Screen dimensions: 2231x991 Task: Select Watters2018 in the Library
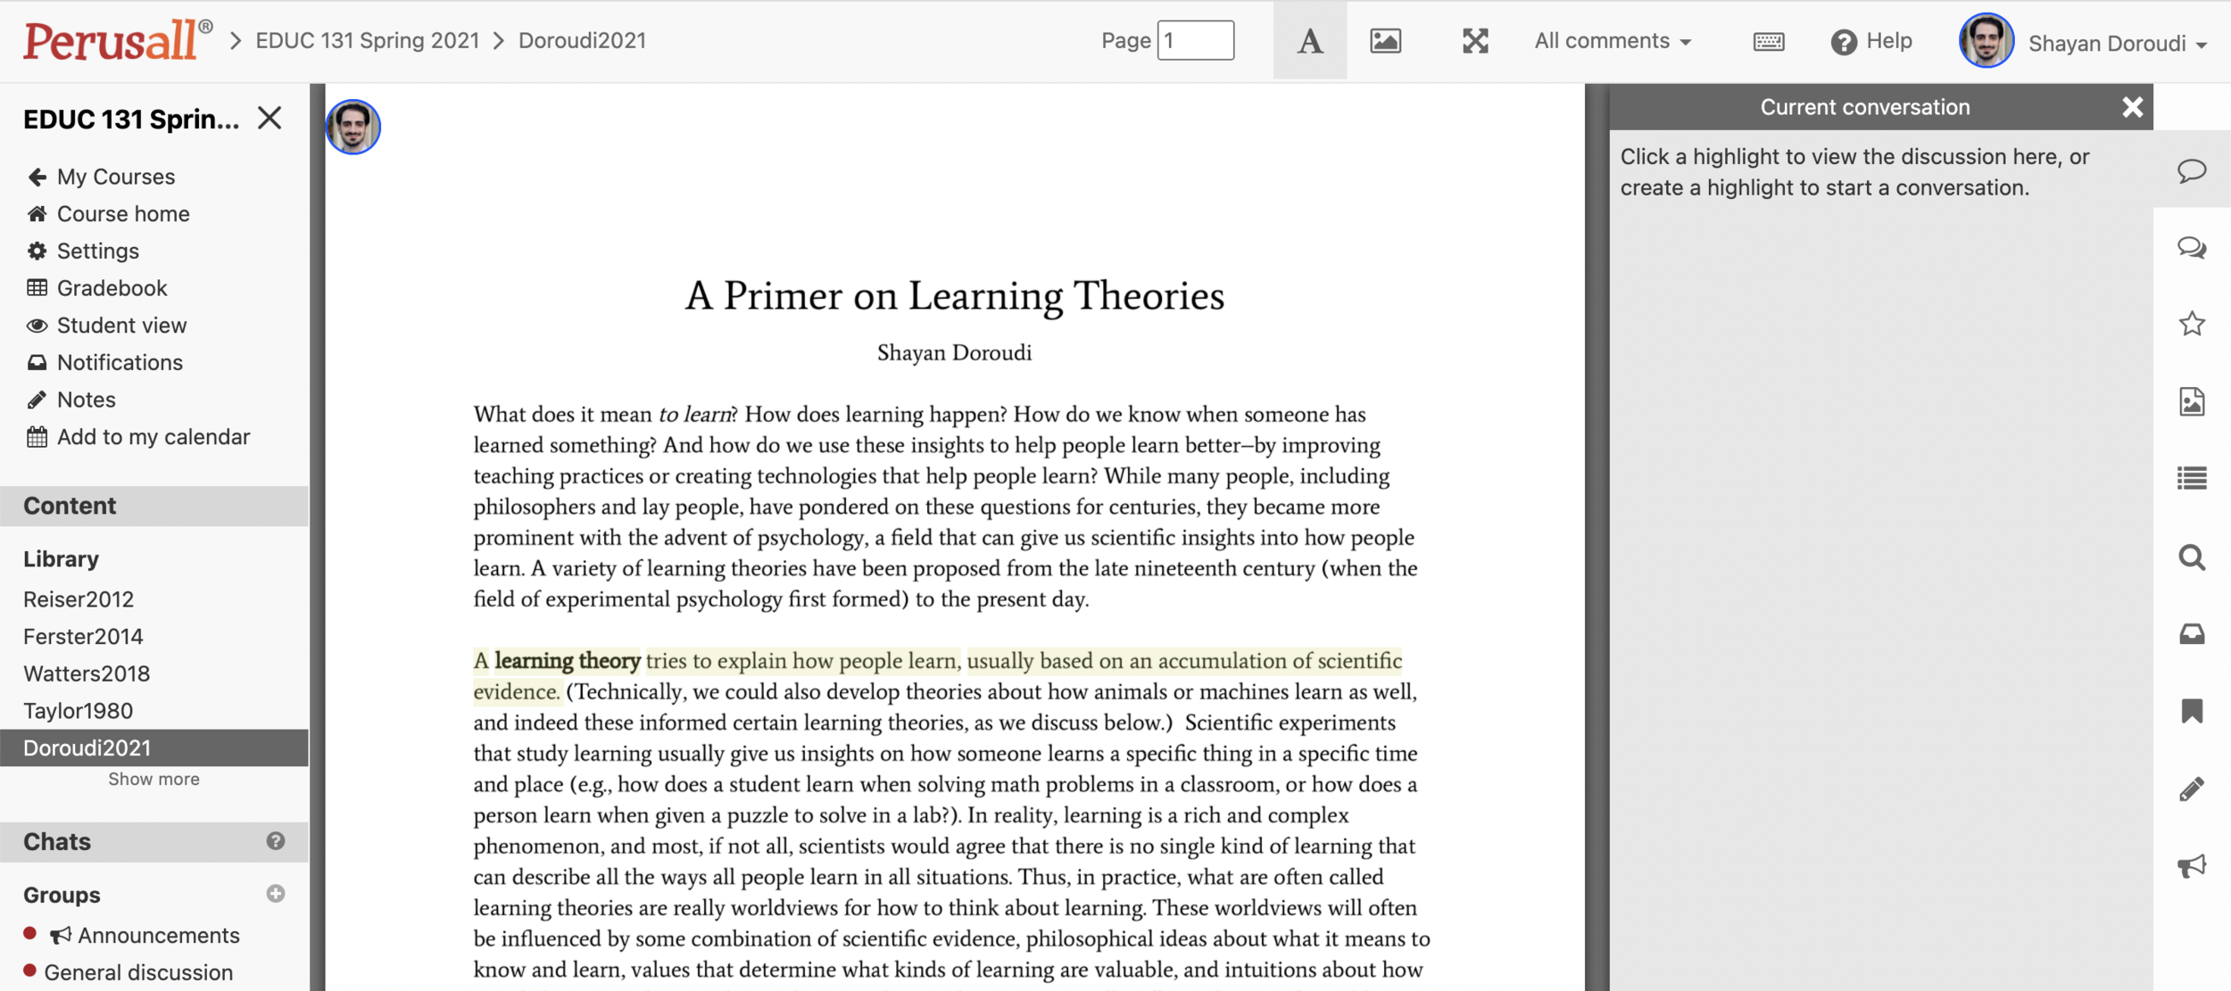tap(87, 673)
